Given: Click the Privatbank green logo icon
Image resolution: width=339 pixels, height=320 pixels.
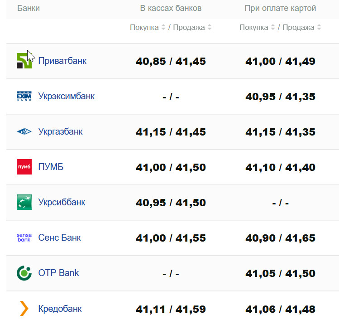Looking at the screenshot, I should pyautogui.click(x=24, y=61).
